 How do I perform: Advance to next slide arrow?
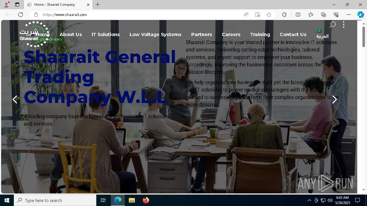pos(335,100)
